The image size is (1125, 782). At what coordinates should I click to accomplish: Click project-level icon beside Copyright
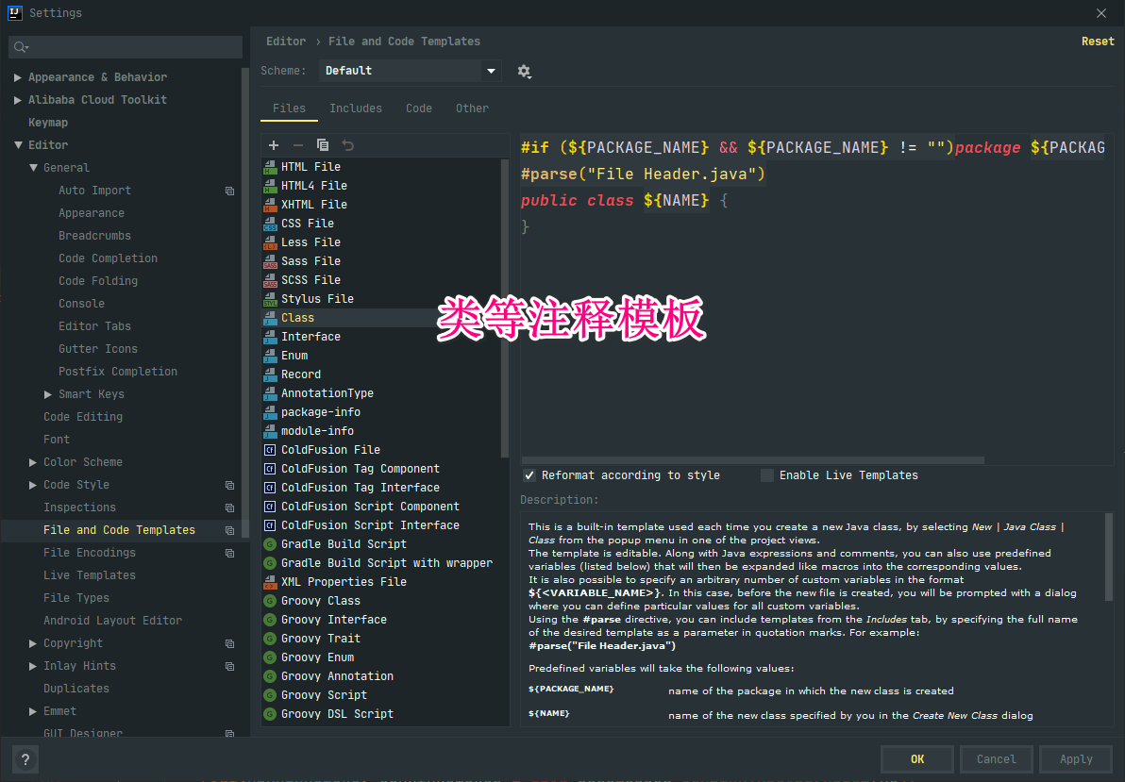[x=229, y=643]
